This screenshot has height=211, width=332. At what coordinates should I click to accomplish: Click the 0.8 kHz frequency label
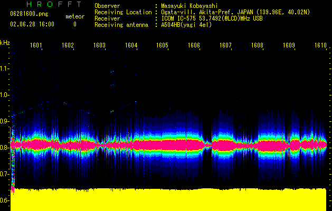(5, 148)
